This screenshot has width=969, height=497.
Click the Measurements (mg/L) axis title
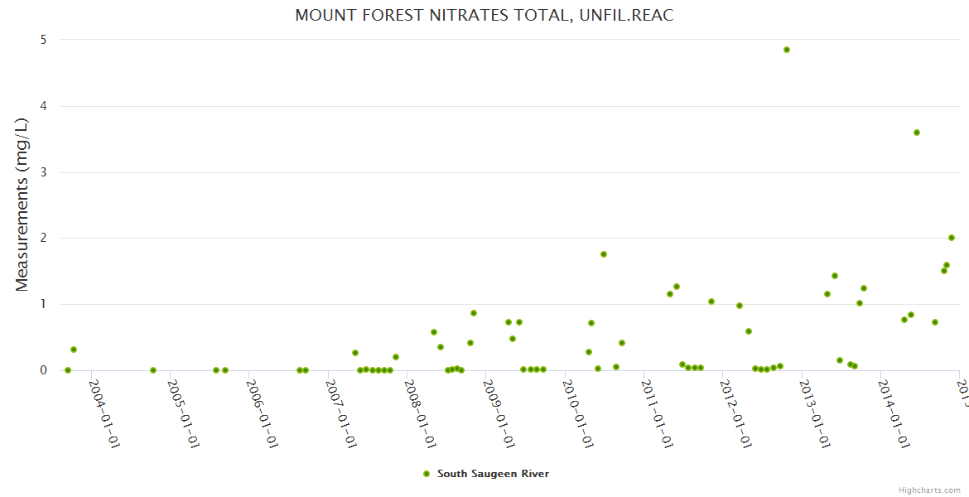22,205
